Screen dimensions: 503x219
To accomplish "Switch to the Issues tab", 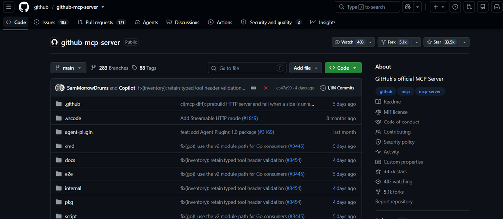I will (x=51, y=22).
